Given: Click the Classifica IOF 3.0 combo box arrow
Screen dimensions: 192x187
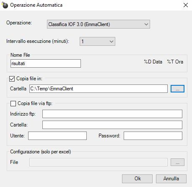Looking at the screenshot, I should point(146,24).
